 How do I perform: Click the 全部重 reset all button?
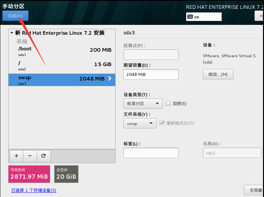click(254, 190)
